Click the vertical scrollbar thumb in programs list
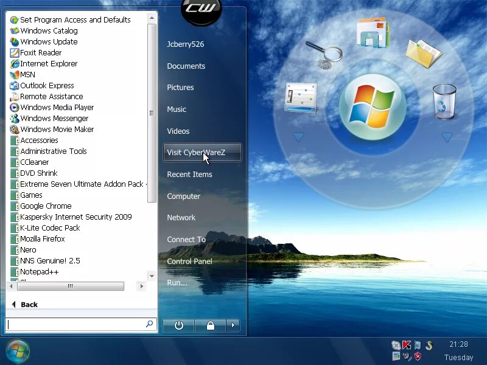 tap(152, 113)
